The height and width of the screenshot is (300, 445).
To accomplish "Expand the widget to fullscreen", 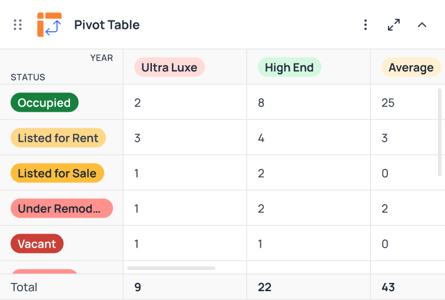I will 394,25.
